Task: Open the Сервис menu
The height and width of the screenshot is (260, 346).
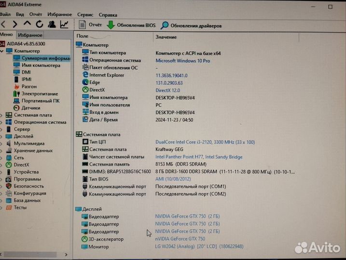Action: [x=85, y=15]
